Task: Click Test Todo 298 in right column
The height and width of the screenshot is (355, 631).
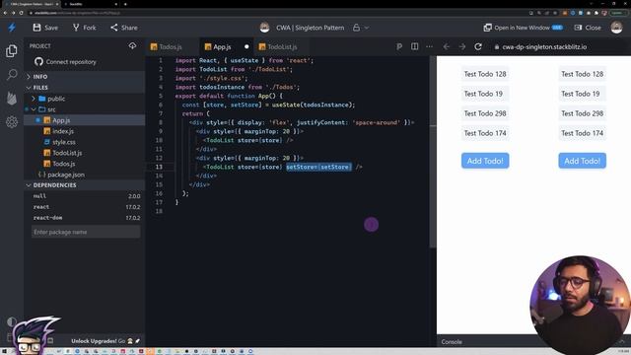Action: click(x=582, y=113)
